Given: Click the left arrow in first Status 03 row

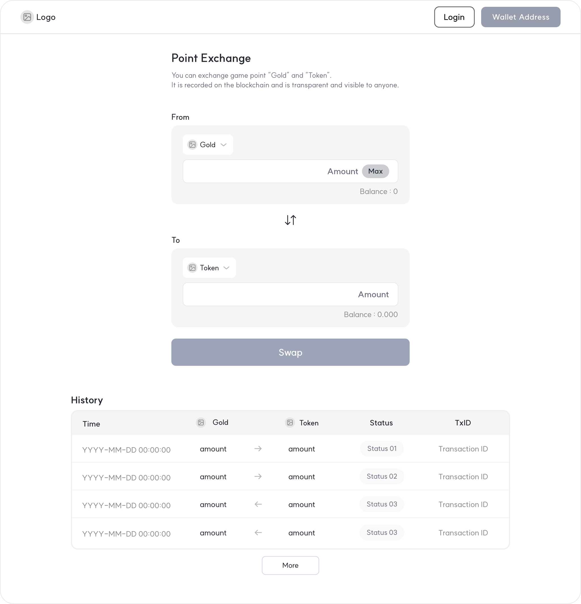Looking at the screenshot, I should 258,504.
